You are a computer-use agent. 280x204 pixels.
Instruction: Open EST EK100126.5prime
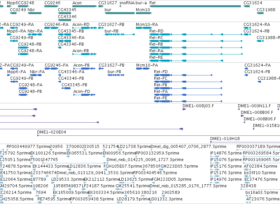point(48,153)
